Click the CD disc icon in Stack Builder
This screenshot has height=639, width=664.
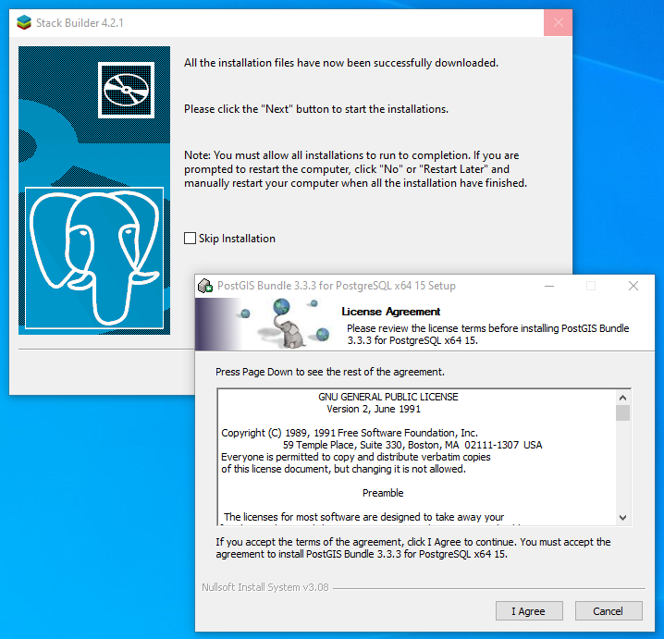click(126, 90)
